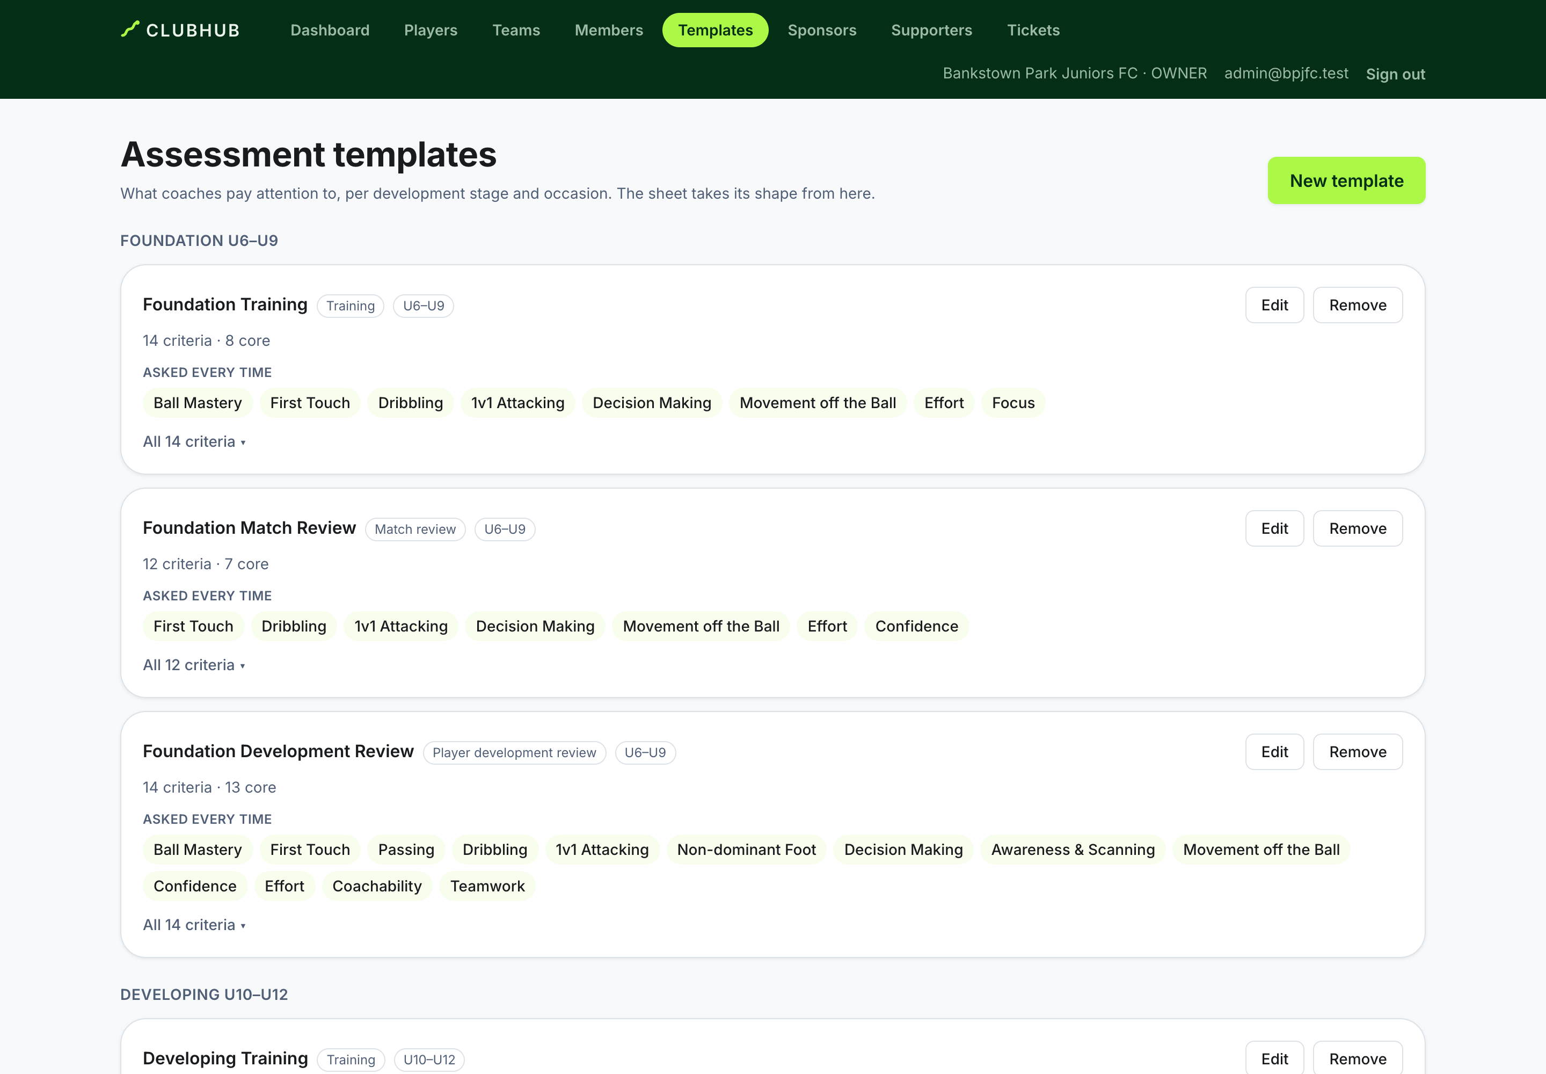Open the Teams section

point(516,30)
